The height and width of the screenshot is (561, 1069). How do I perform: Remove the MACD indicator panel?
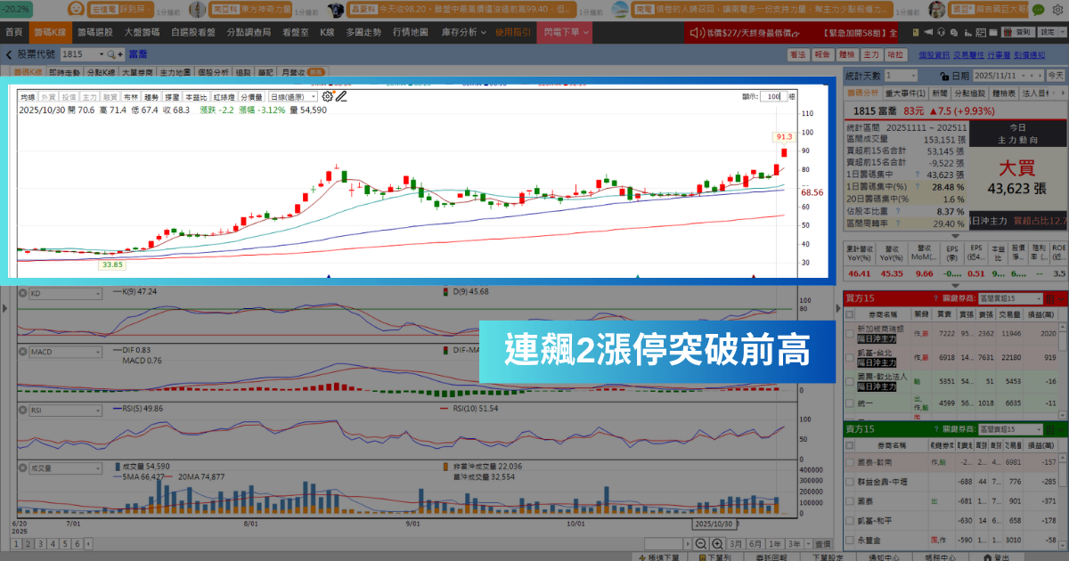tap(23, 352)
